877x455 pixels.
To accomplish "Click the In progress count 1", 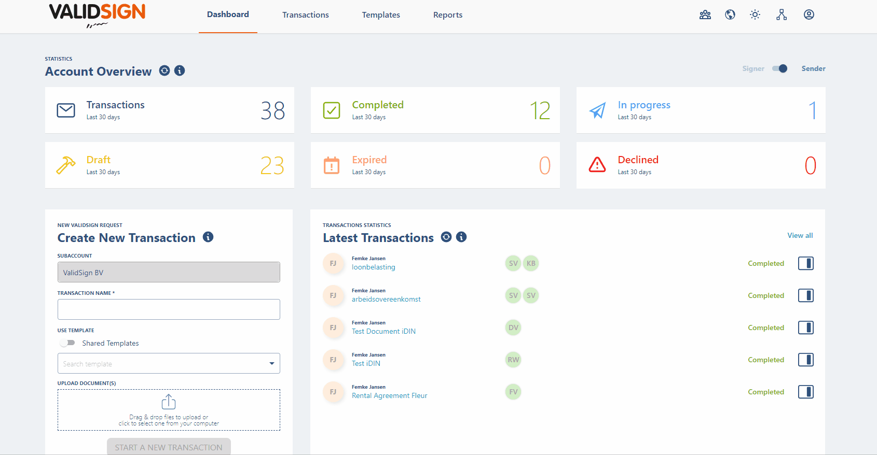I will point(813,110).
